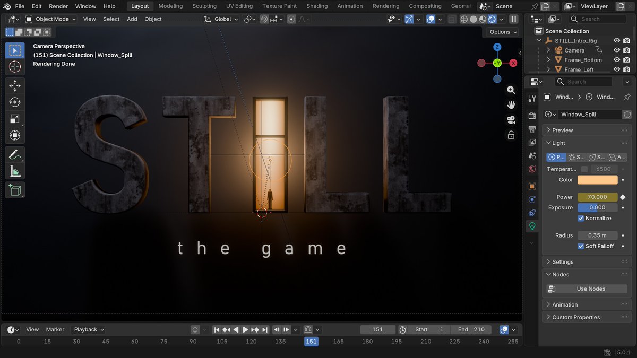Open the Physics properties tab
The width and height of the screenshot is (637, 358).
[532, 199]
